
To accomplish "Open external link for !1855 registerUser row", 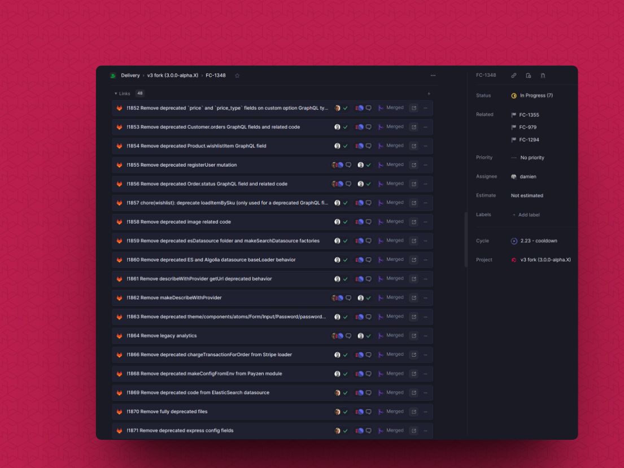I will click(413, 165).
